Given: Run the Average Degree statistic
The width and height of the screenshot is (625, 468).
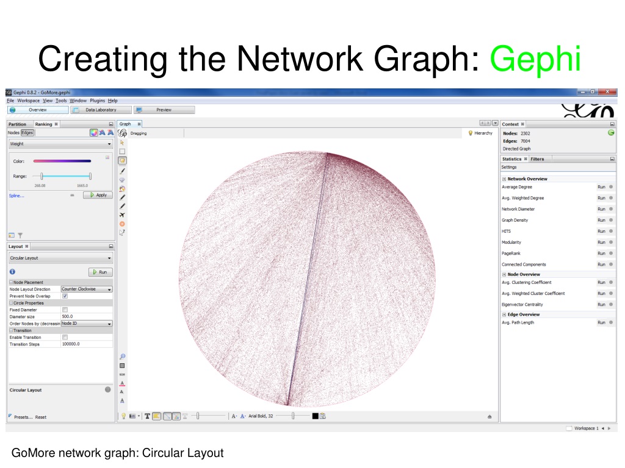Looking at the screenshot, I should coord(601,187).
